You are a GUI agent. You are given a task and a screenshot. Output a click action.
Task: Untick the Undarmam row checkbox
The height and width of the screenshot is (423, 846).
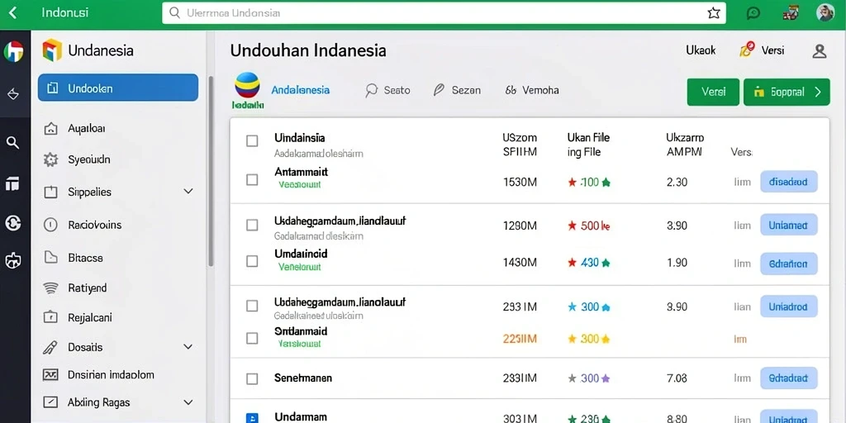pyautogui.click(x=252, y=417)
